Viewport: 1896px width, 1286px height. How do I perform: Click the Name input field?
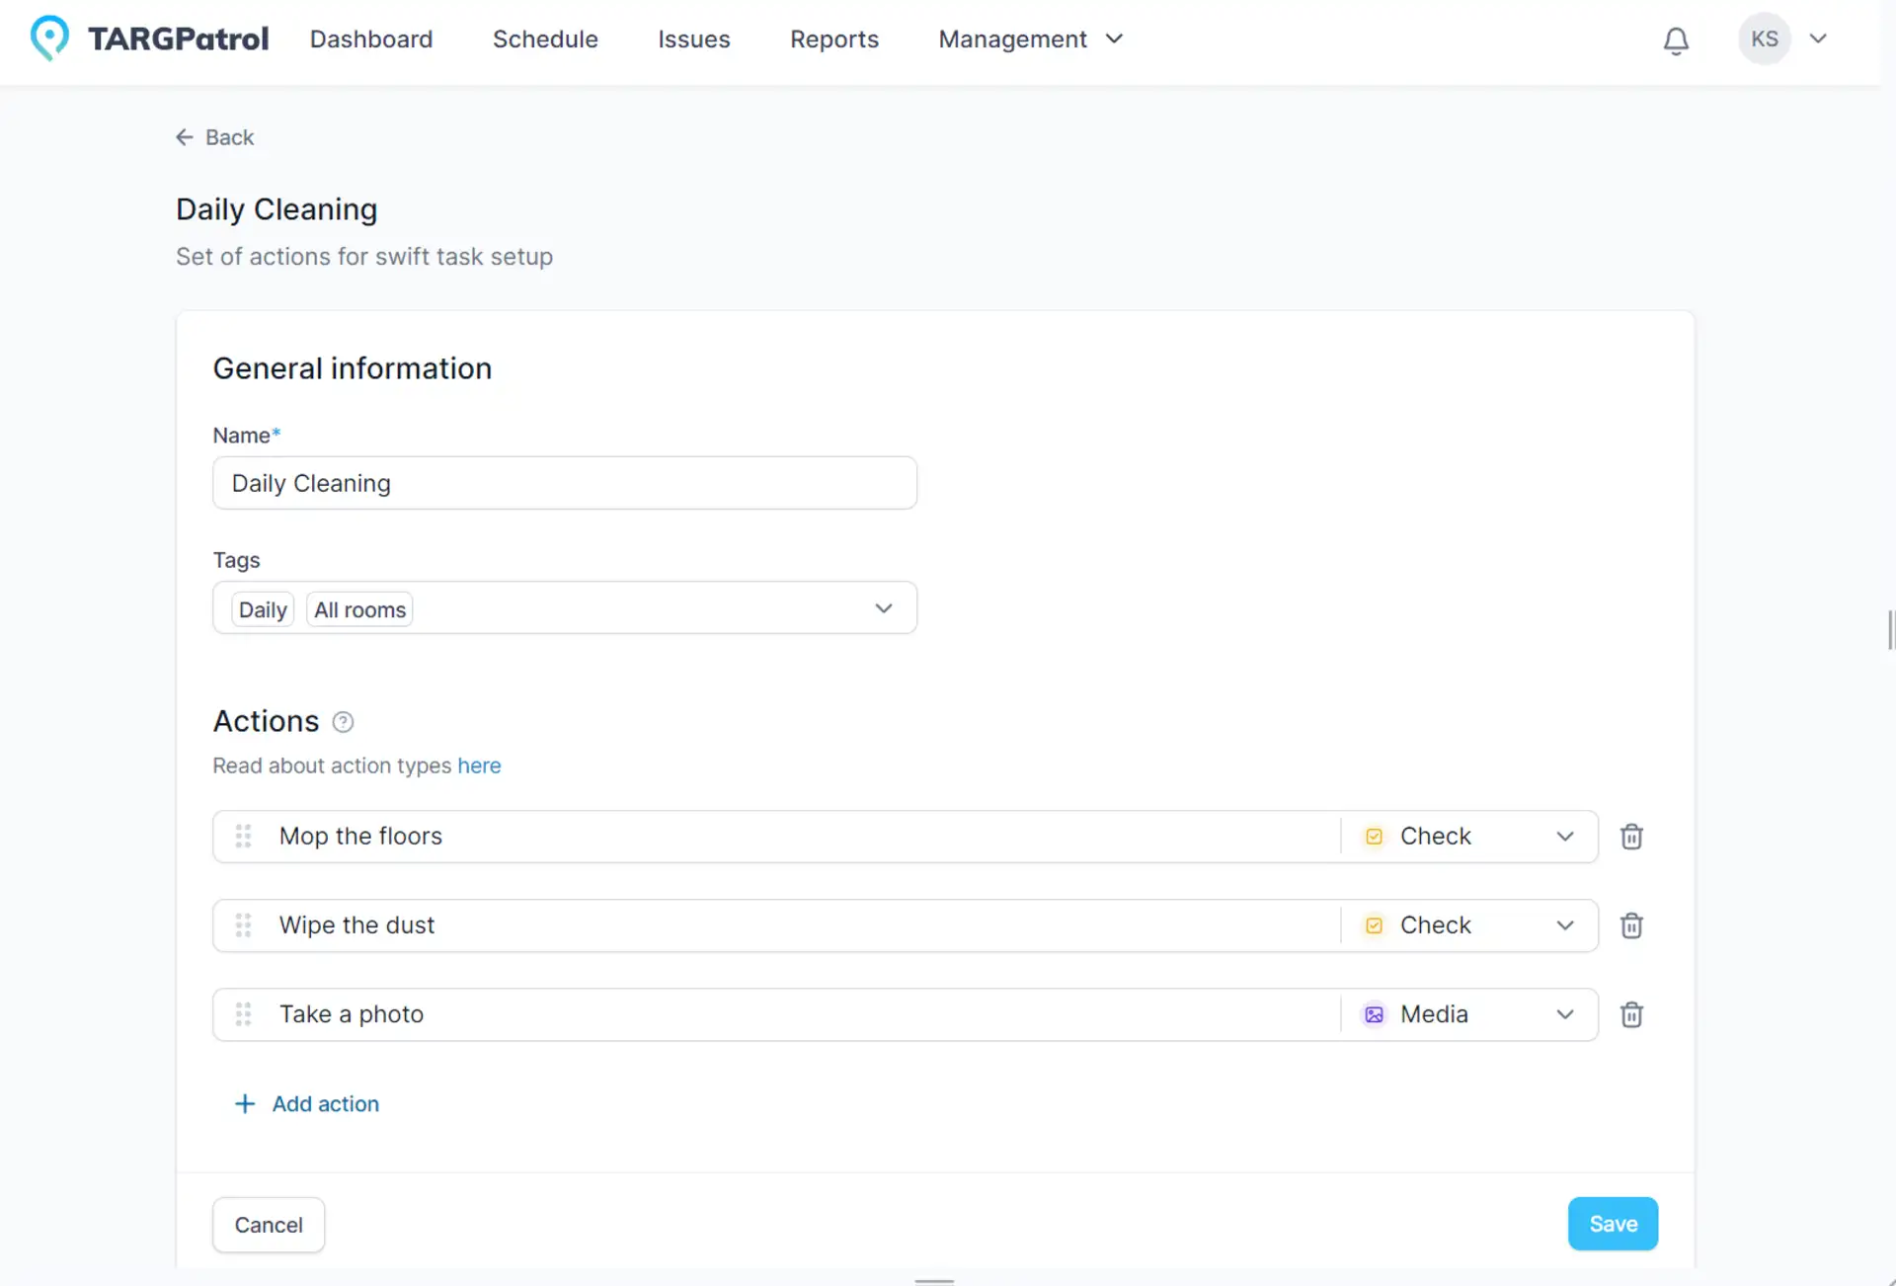pyautogui.click(x=564, y=483)
